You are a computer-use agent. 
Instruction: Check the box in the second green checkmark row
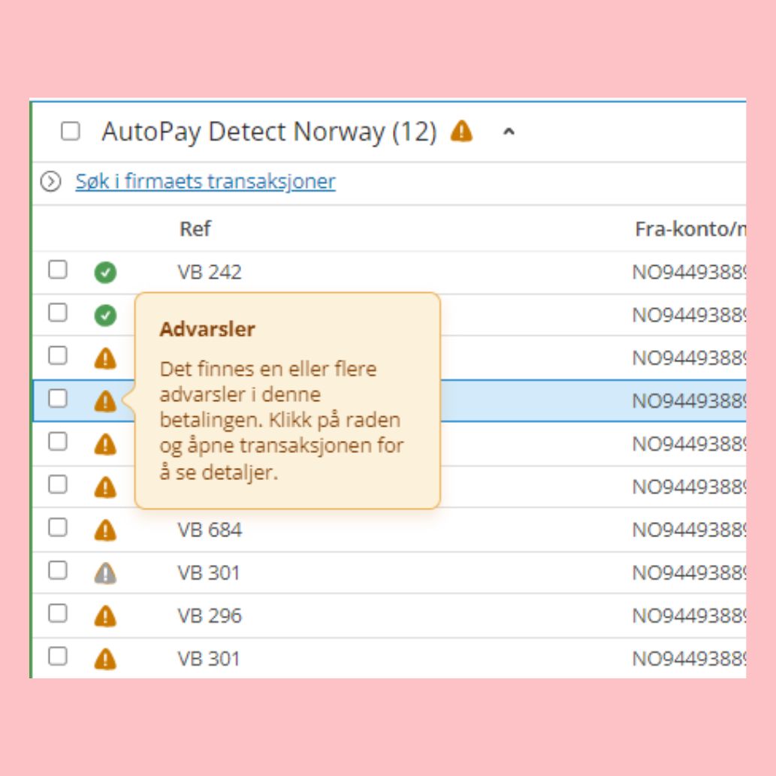pos(58,313)
